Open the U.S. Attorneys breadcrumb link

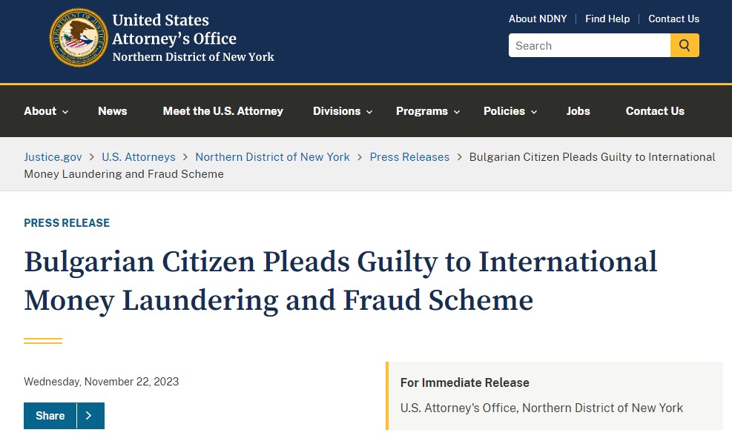(x=139, y=157)
